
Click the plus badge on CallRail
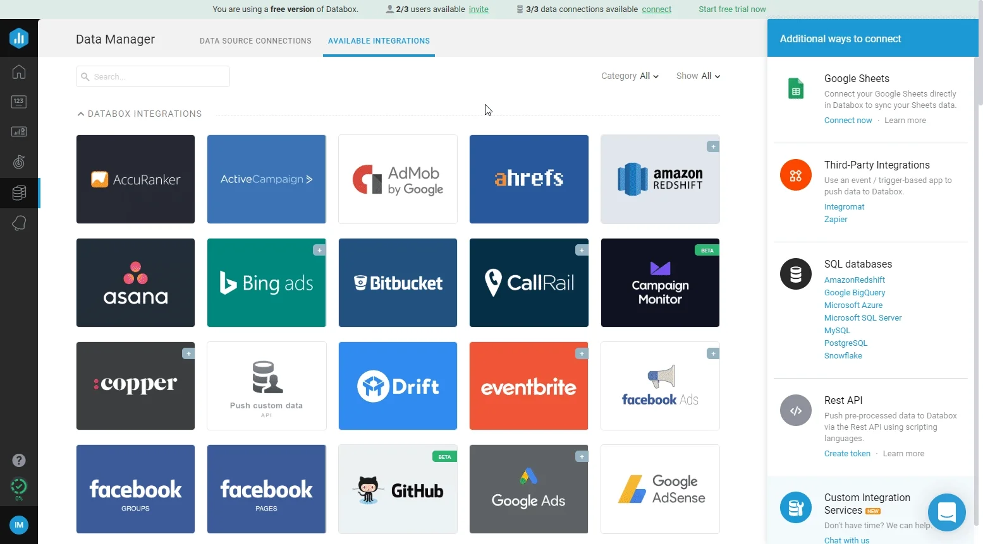point(582,250)
